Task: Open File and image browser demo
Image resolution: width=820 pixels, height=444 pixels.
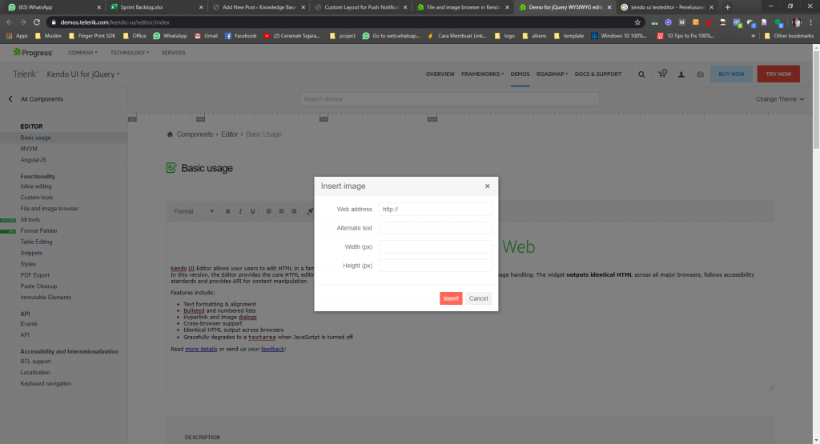Action: [50, 208]
